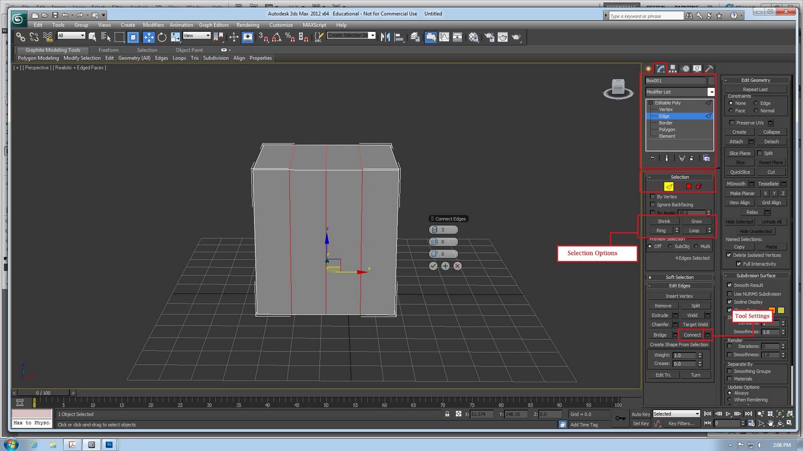The height and width of the screenshot is (451, 803).
Task: Toggle Show End Result icon
Action: pos(666,158)
